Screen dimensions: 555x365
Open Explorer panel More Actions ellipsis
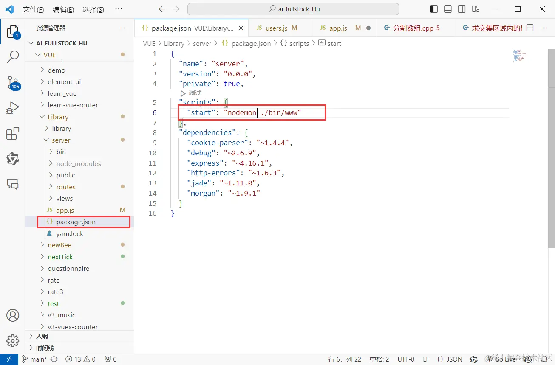(x=122, y=28)
